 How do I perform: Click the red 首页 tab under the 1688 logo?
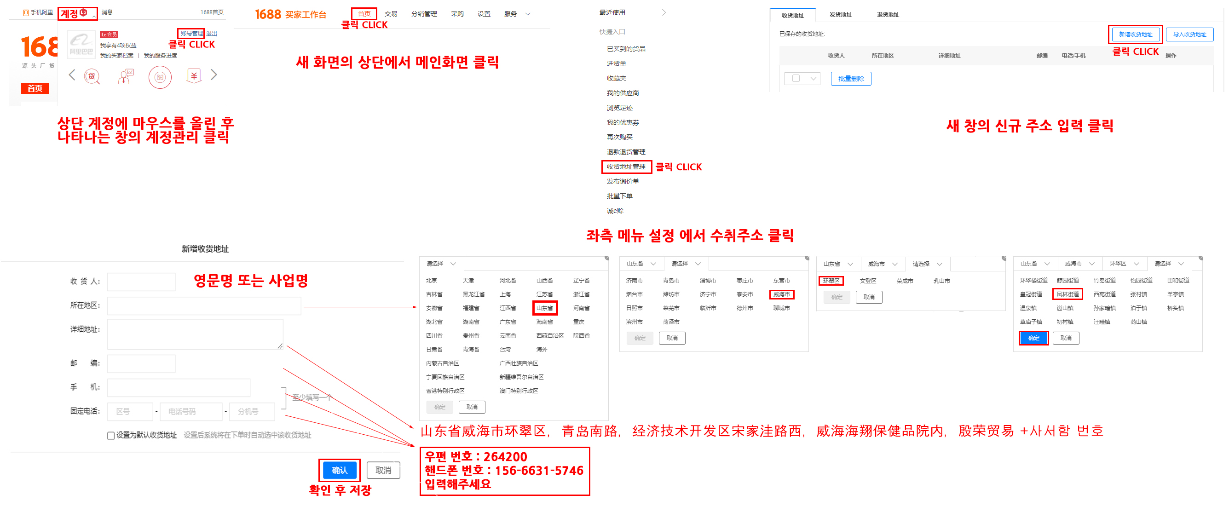tap(35, 88)
